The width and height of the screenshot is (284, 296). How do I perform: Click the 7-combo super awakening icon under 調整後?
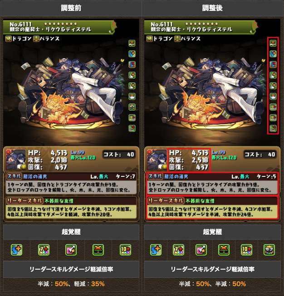[179, 250]
